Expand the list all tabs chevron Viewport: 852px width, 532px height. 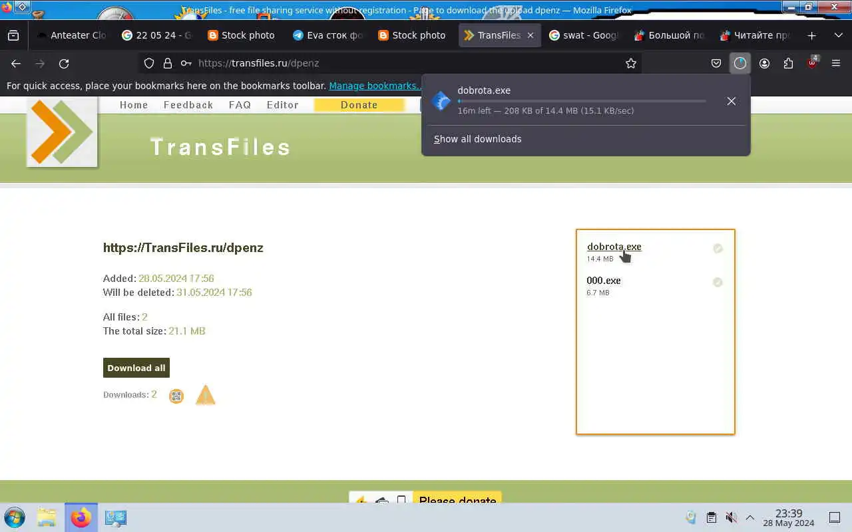tap(838, 35)
